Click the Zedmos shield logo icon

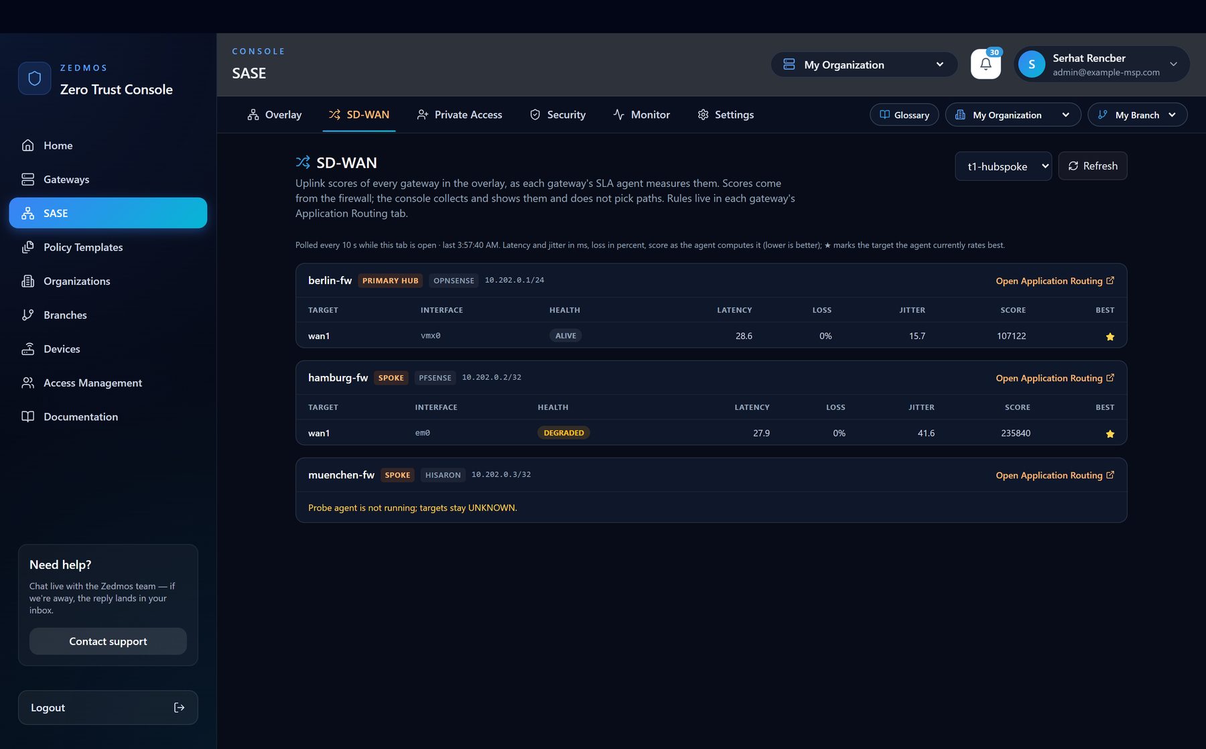point(34,78)
